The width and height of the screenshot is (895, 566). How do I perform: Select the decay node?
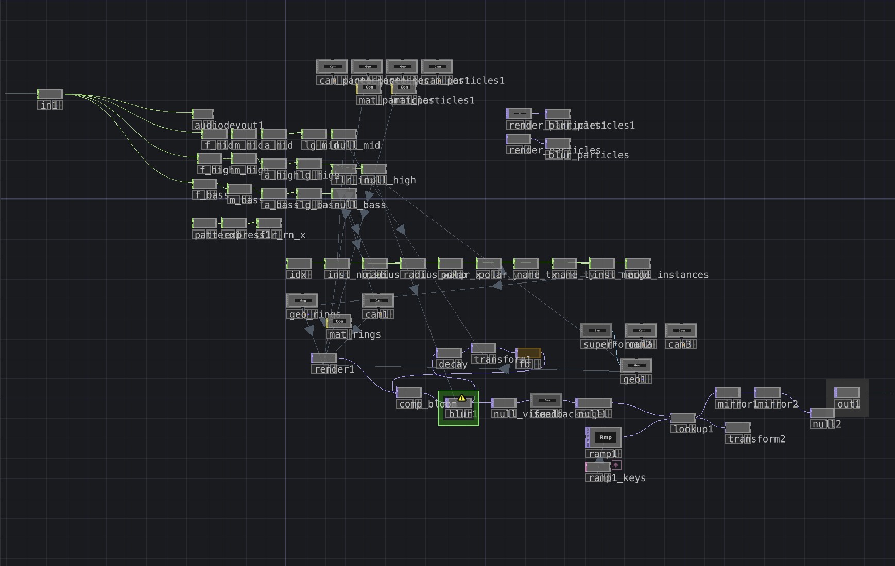(x=449, y=353)
